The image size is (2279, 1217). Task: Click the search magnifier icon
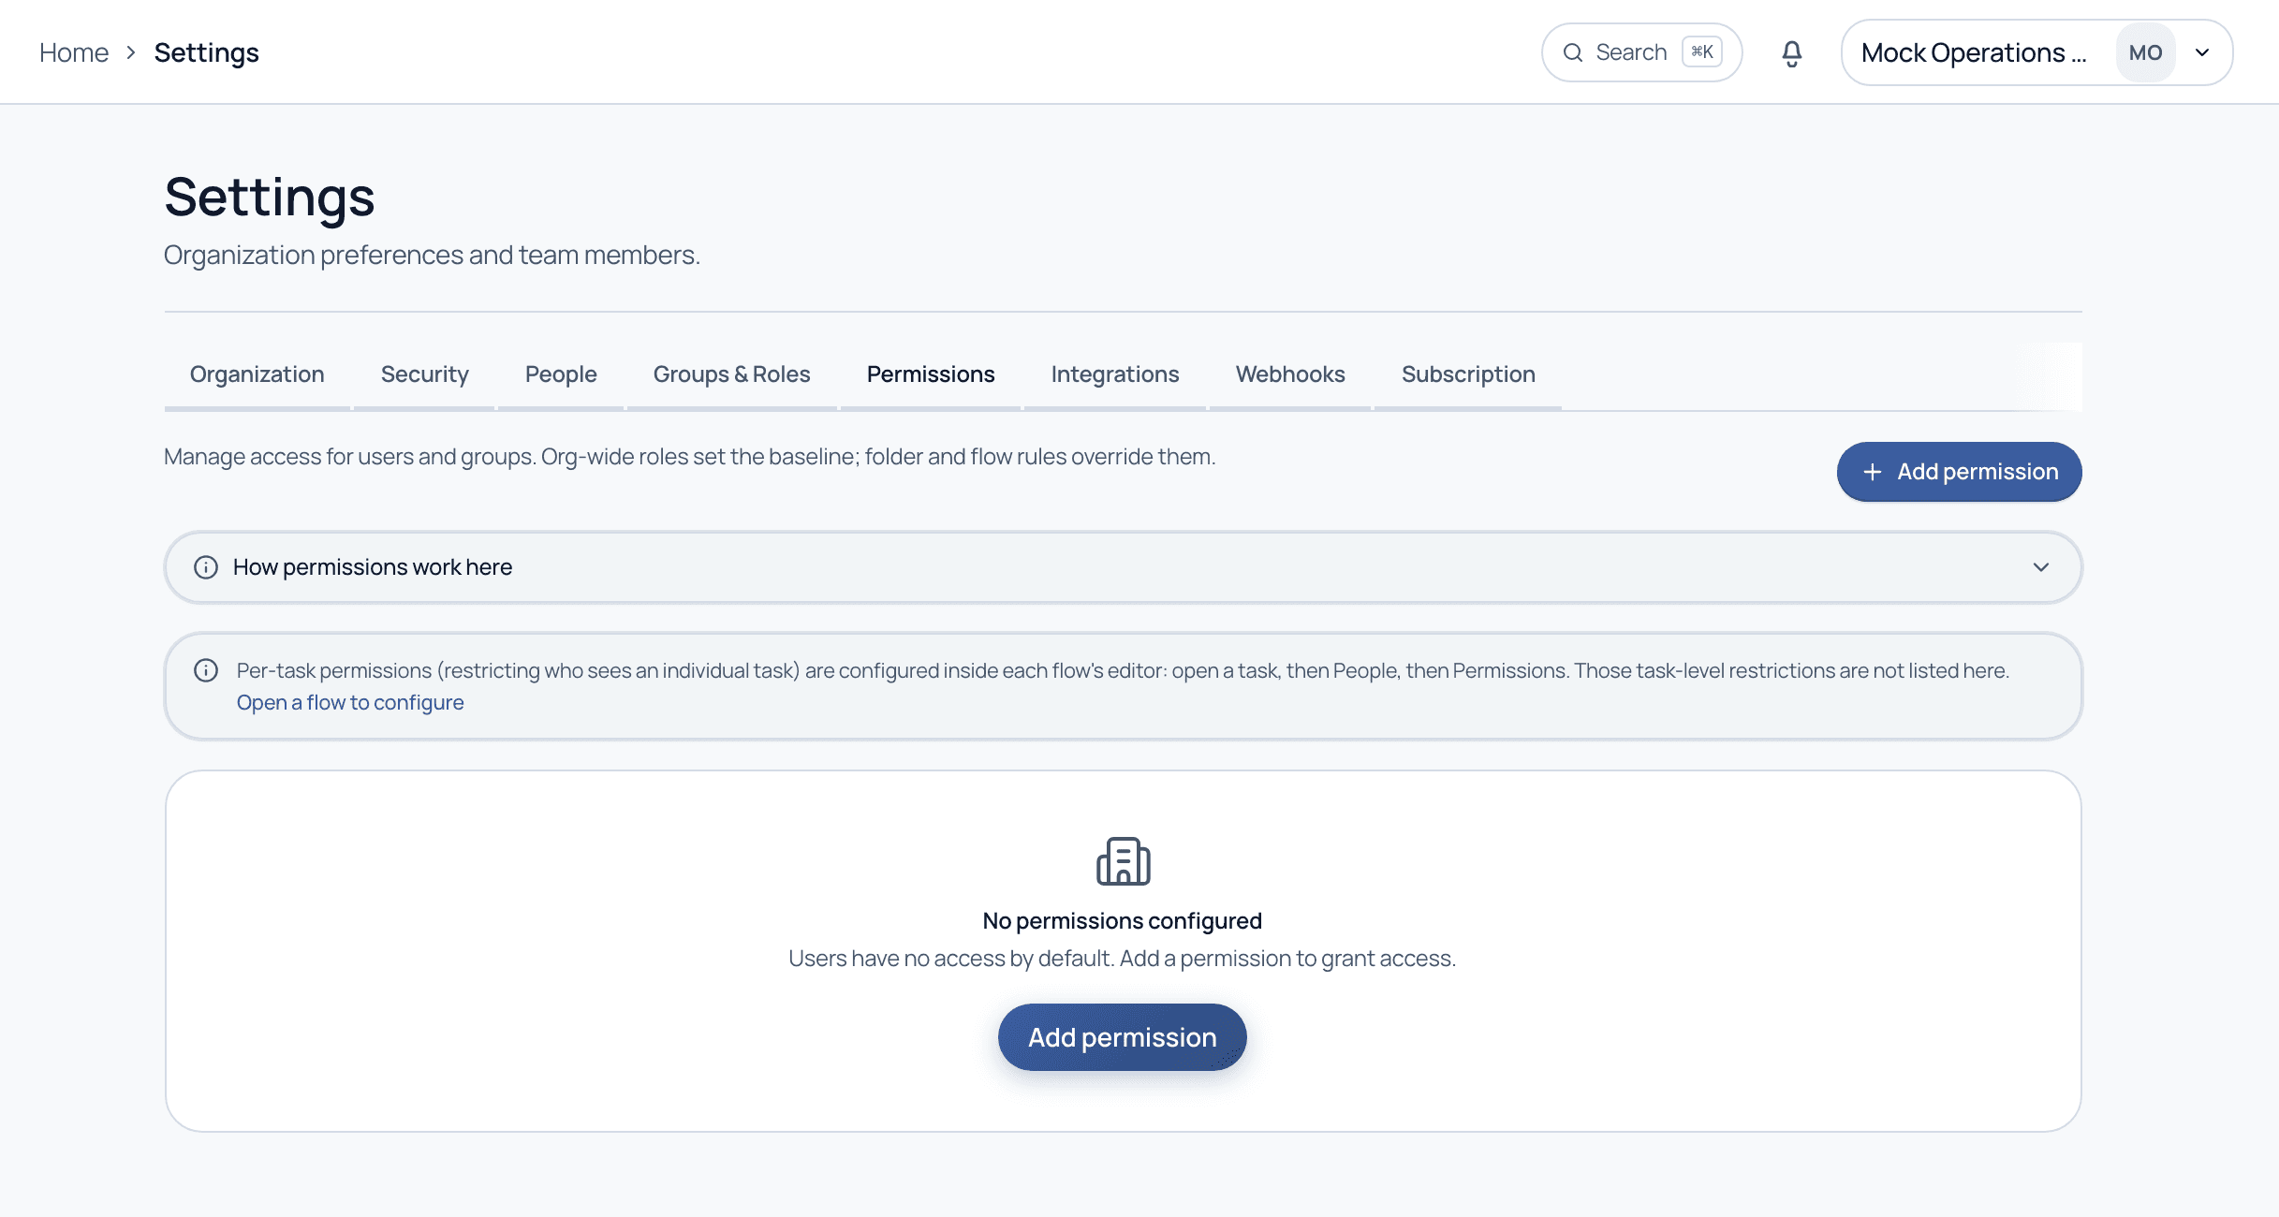pyautogui.click(x=1573, y=52)
